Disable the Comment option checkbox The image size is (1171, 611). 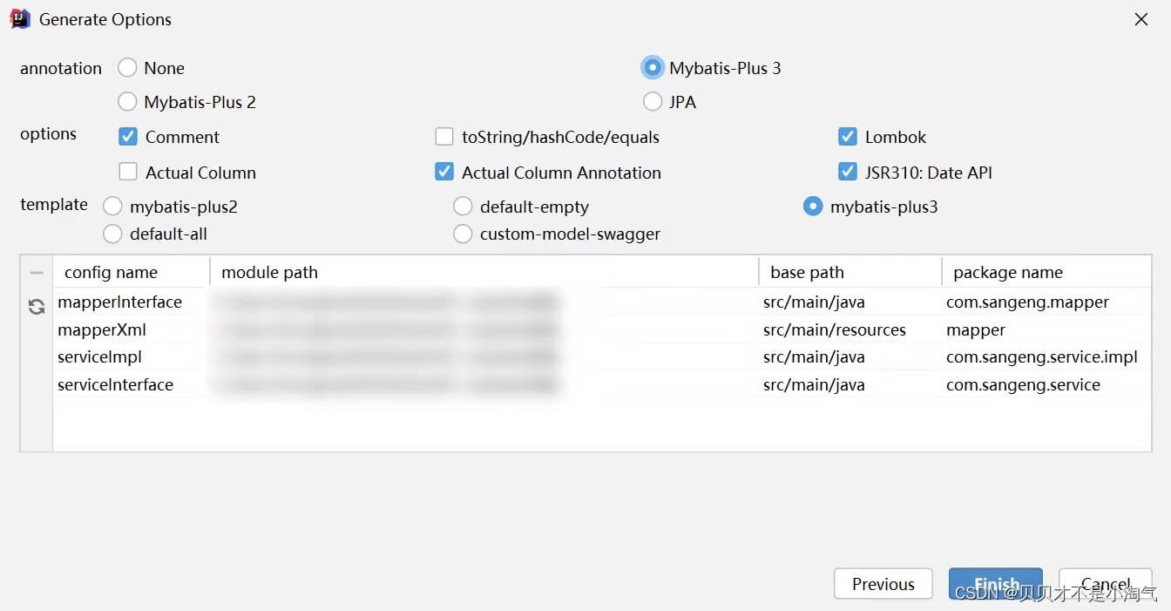pos(128,137)
